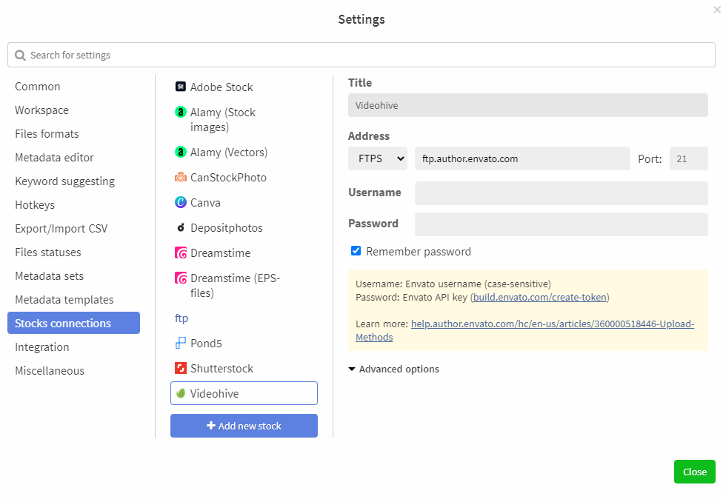Click the Alamy (Vectors) logo icon
Viewport: 723px width, 502px height.
point(181,152)
